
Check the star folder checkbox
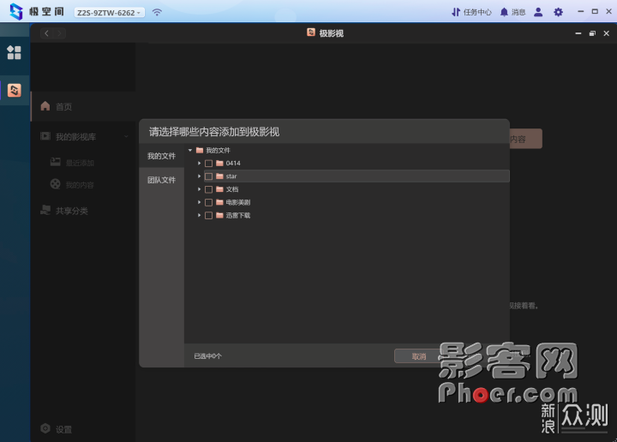tap(208, 176)
